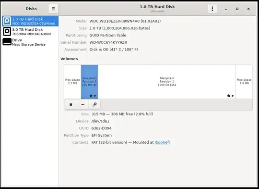Click the EFI System partition type value
Screen dimensions: 259x189
click(x=101, y=135)
